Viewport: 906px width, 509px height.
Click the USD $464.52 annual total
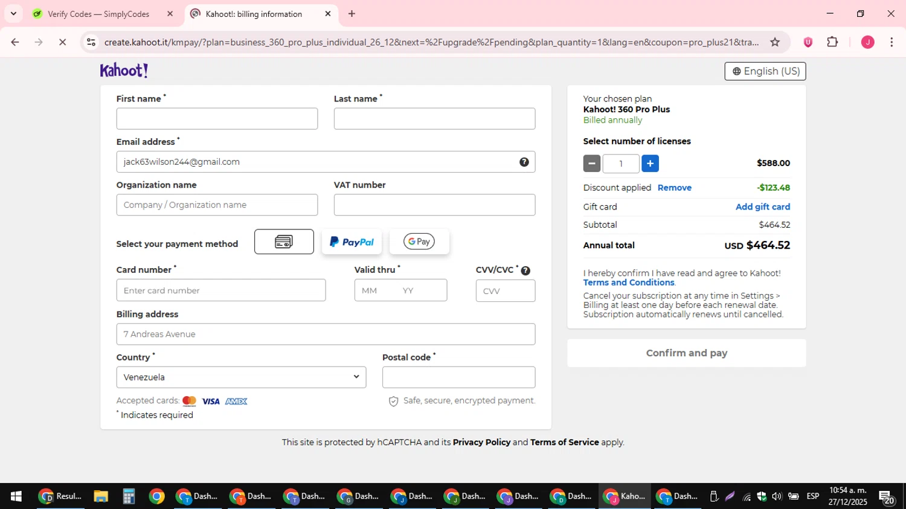[x=757, y=245]
